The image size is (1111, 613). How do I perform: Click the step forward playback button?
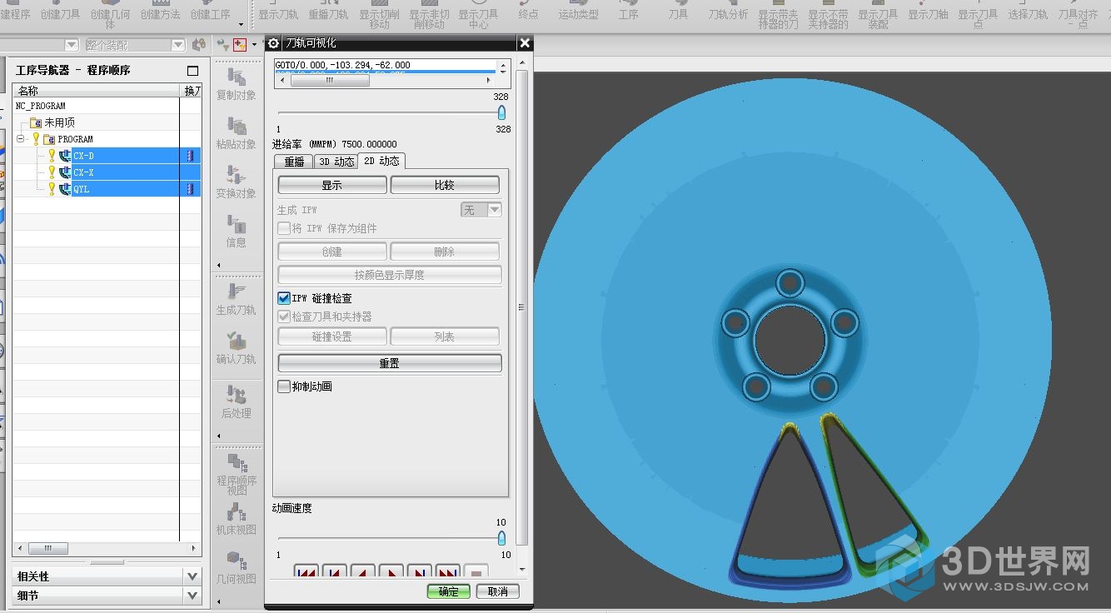click(x=419, y=571)
